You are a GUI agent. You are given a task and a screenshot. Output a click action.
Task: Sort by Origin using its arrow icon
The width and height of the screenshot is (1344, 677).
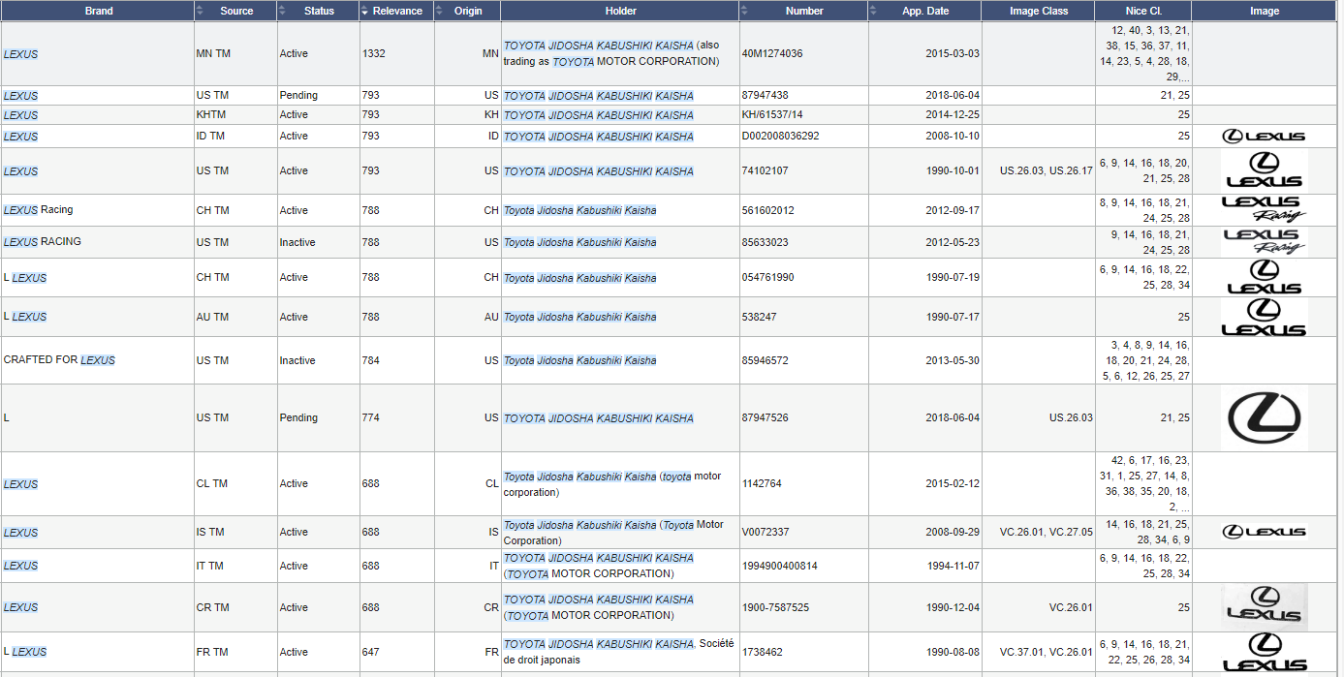click(x=439, y=11)
